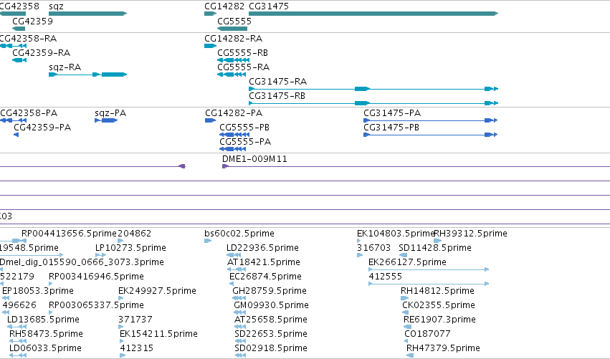Select the sqz-RA transcript glyph
This screenshot has width=610, height=359.
(88, 75)
